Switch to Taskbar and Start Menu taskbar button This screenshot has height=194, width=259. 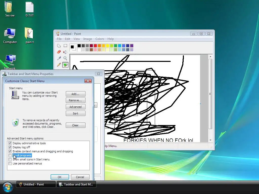point(76,184)
